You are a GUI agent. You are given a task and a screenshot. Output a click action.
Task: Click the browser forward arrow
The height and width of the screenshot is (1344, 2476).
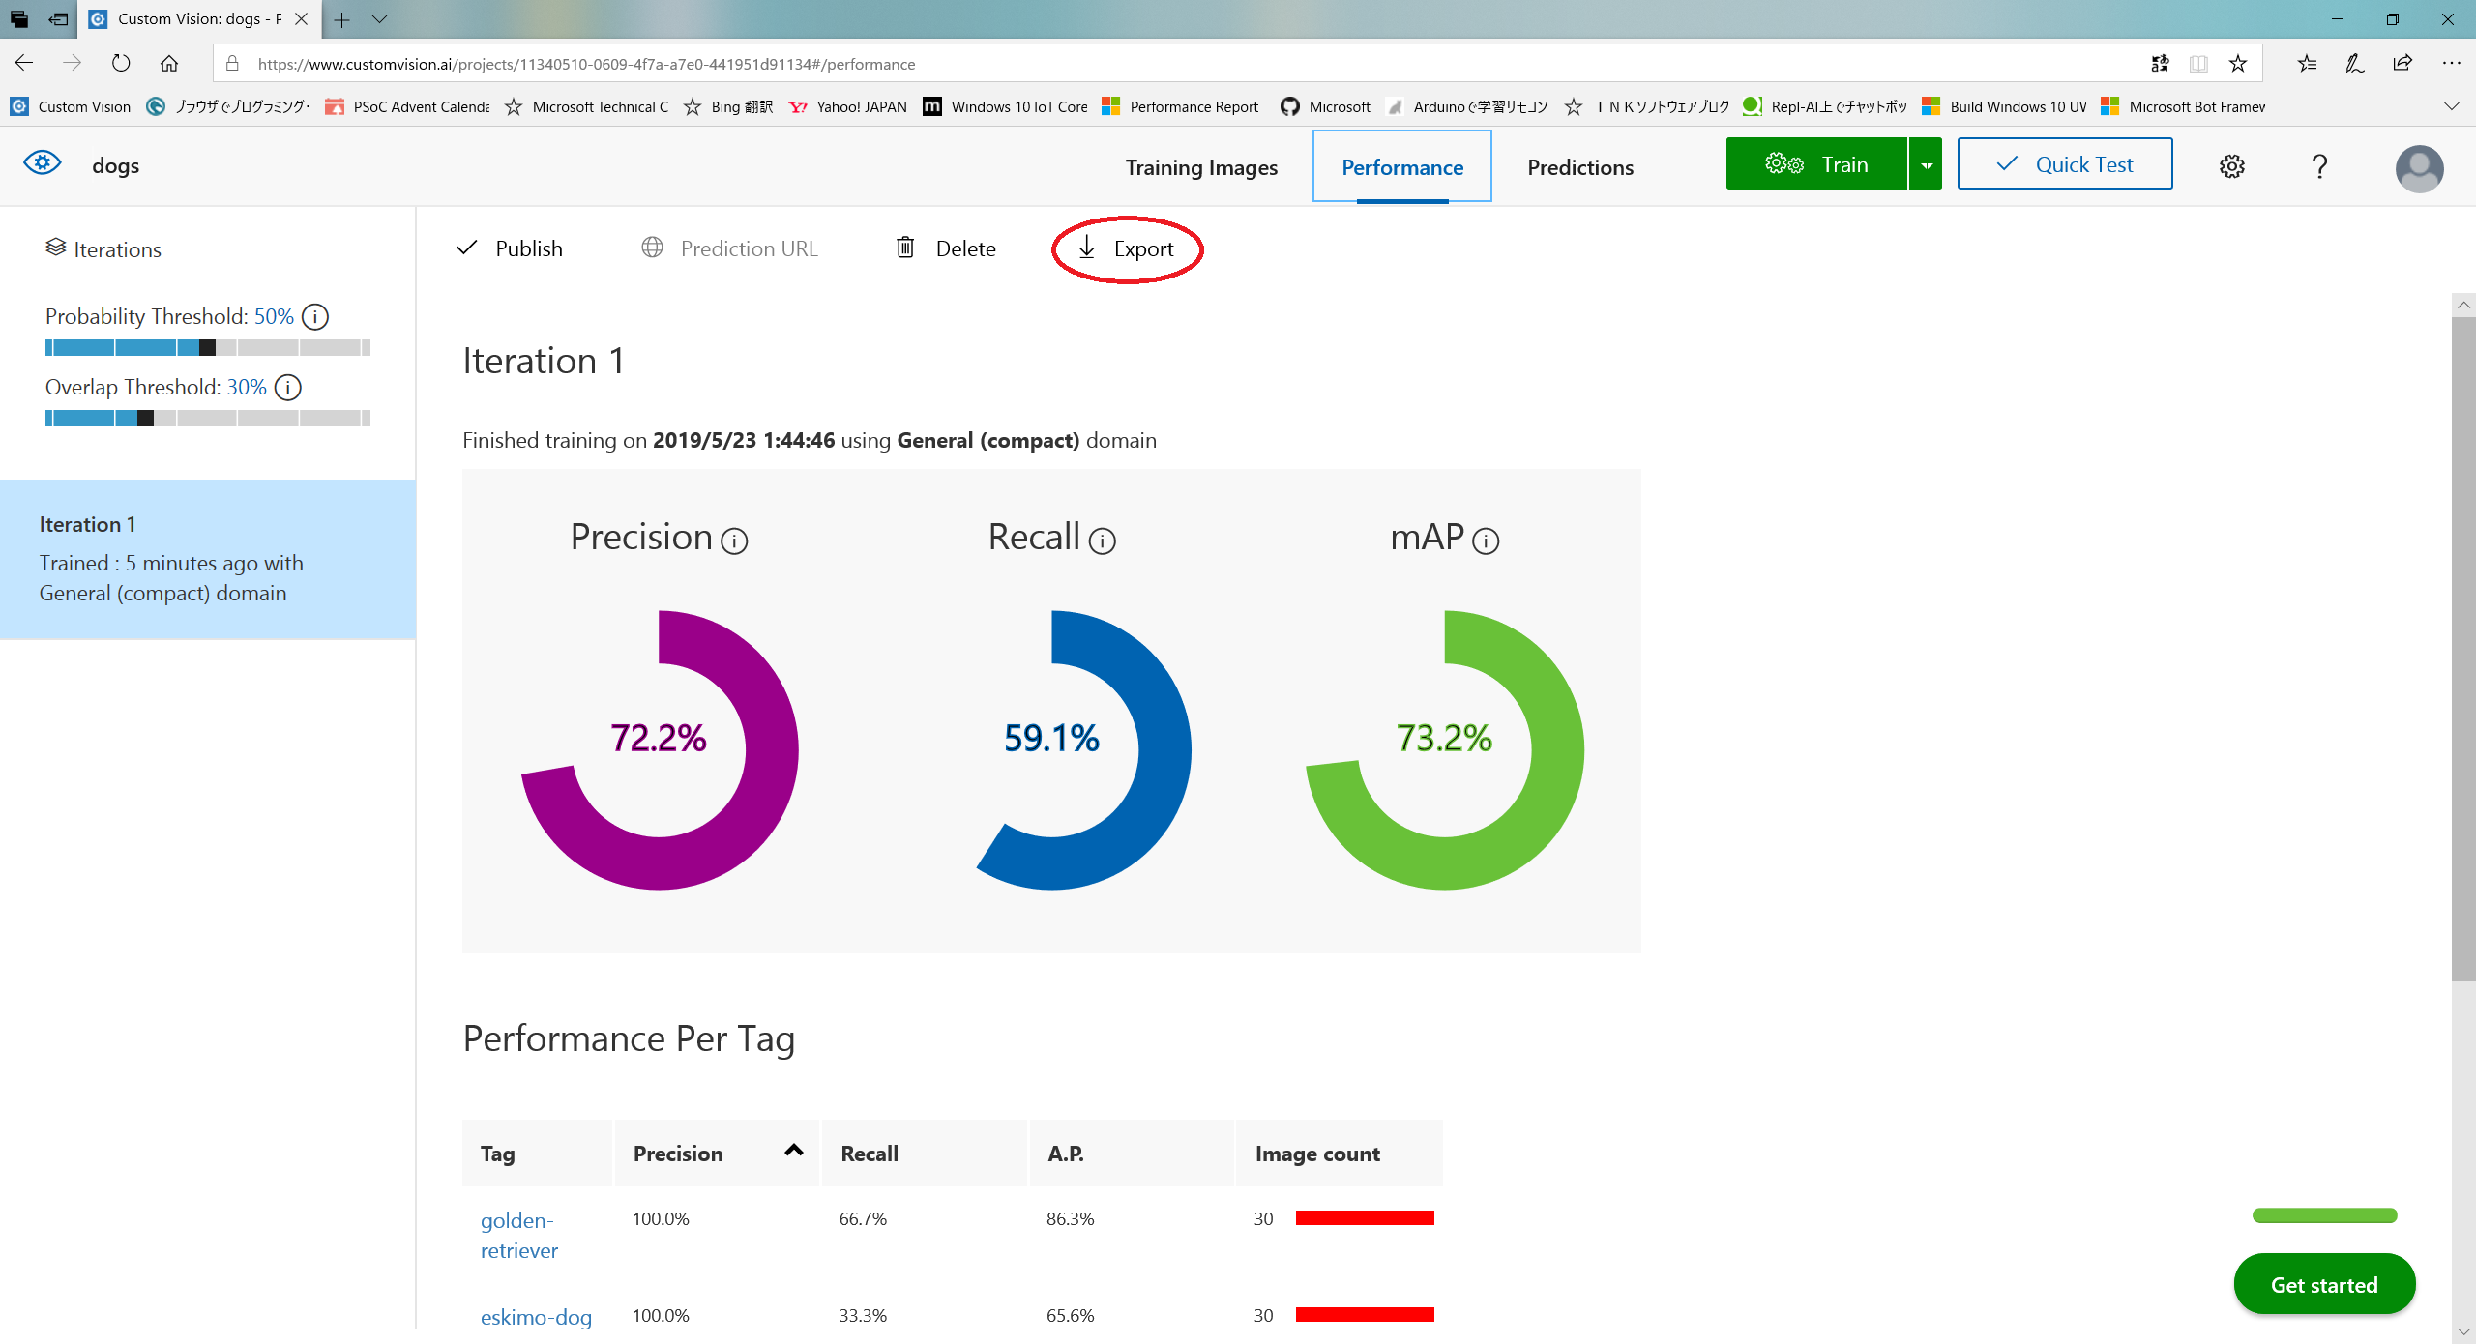(72, 64)
